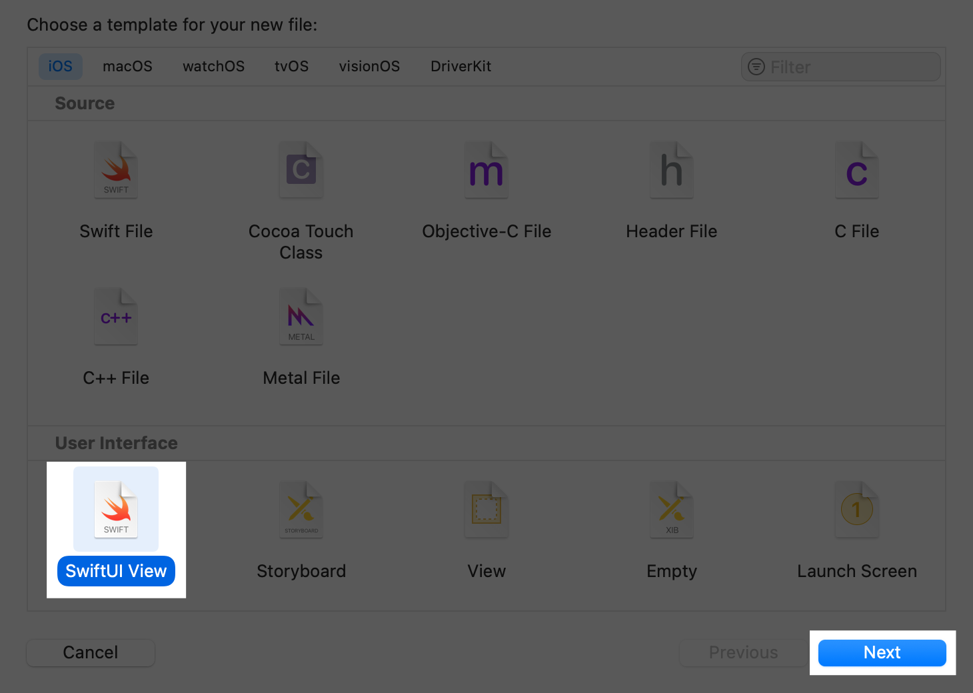Switch to the tvOS tab
This screenshot has height=693, width=973.
[x=291, y=66]
